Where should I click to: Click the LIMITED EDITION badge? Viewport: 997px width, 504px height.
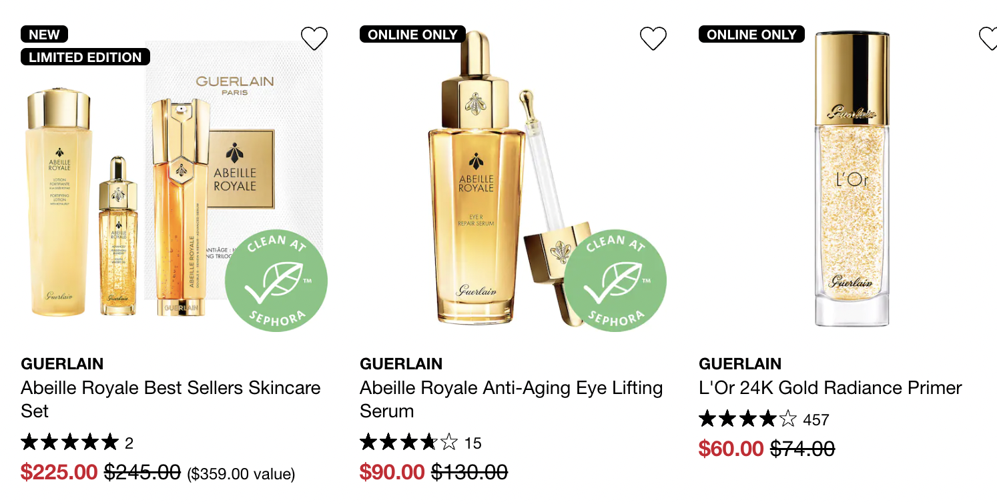point(85,57)
